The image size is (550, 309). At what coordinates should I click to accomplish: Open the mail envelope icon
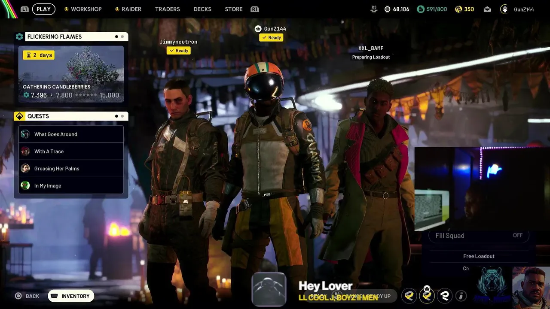[487, 9]
